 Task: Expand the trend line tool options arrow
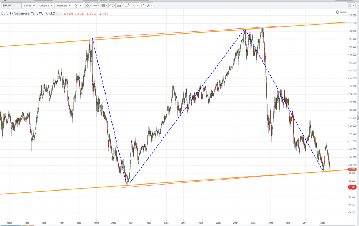[x=99, y=6]
